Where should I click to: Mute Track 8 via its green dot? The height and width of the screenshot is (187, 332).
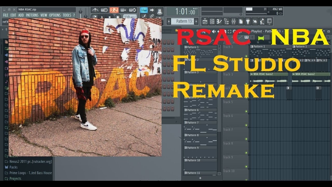[x=246, y=153]
